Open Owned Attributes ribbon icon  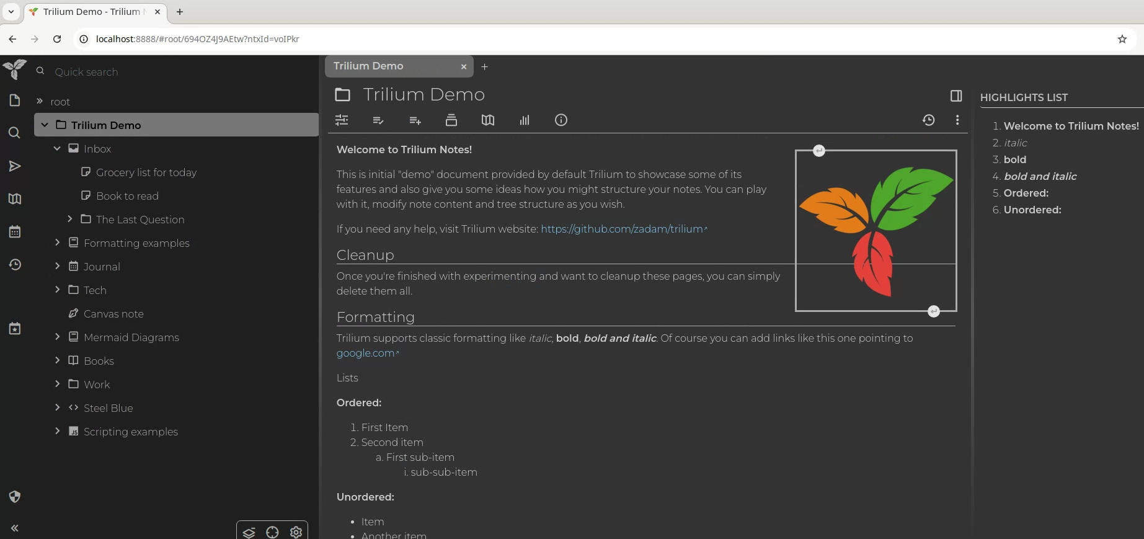378,120
